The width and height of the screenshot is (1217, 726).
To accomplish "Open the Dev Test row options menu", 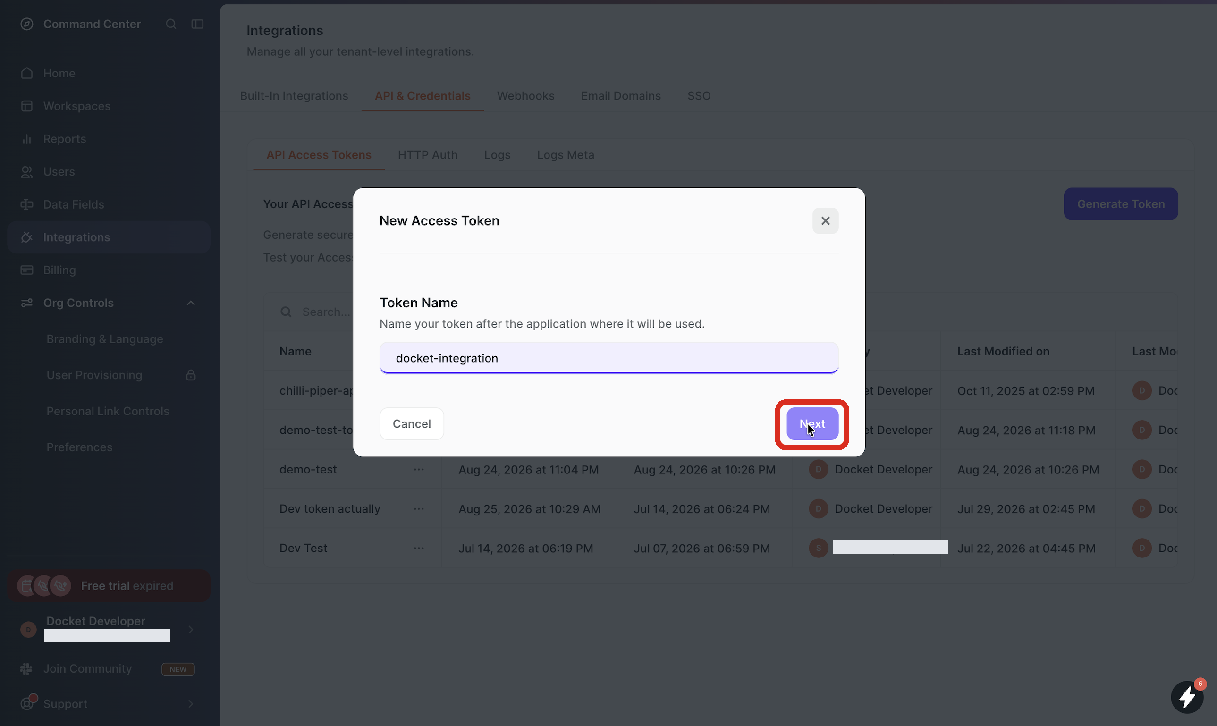I will pyautogui.click(x=419, y=549).
